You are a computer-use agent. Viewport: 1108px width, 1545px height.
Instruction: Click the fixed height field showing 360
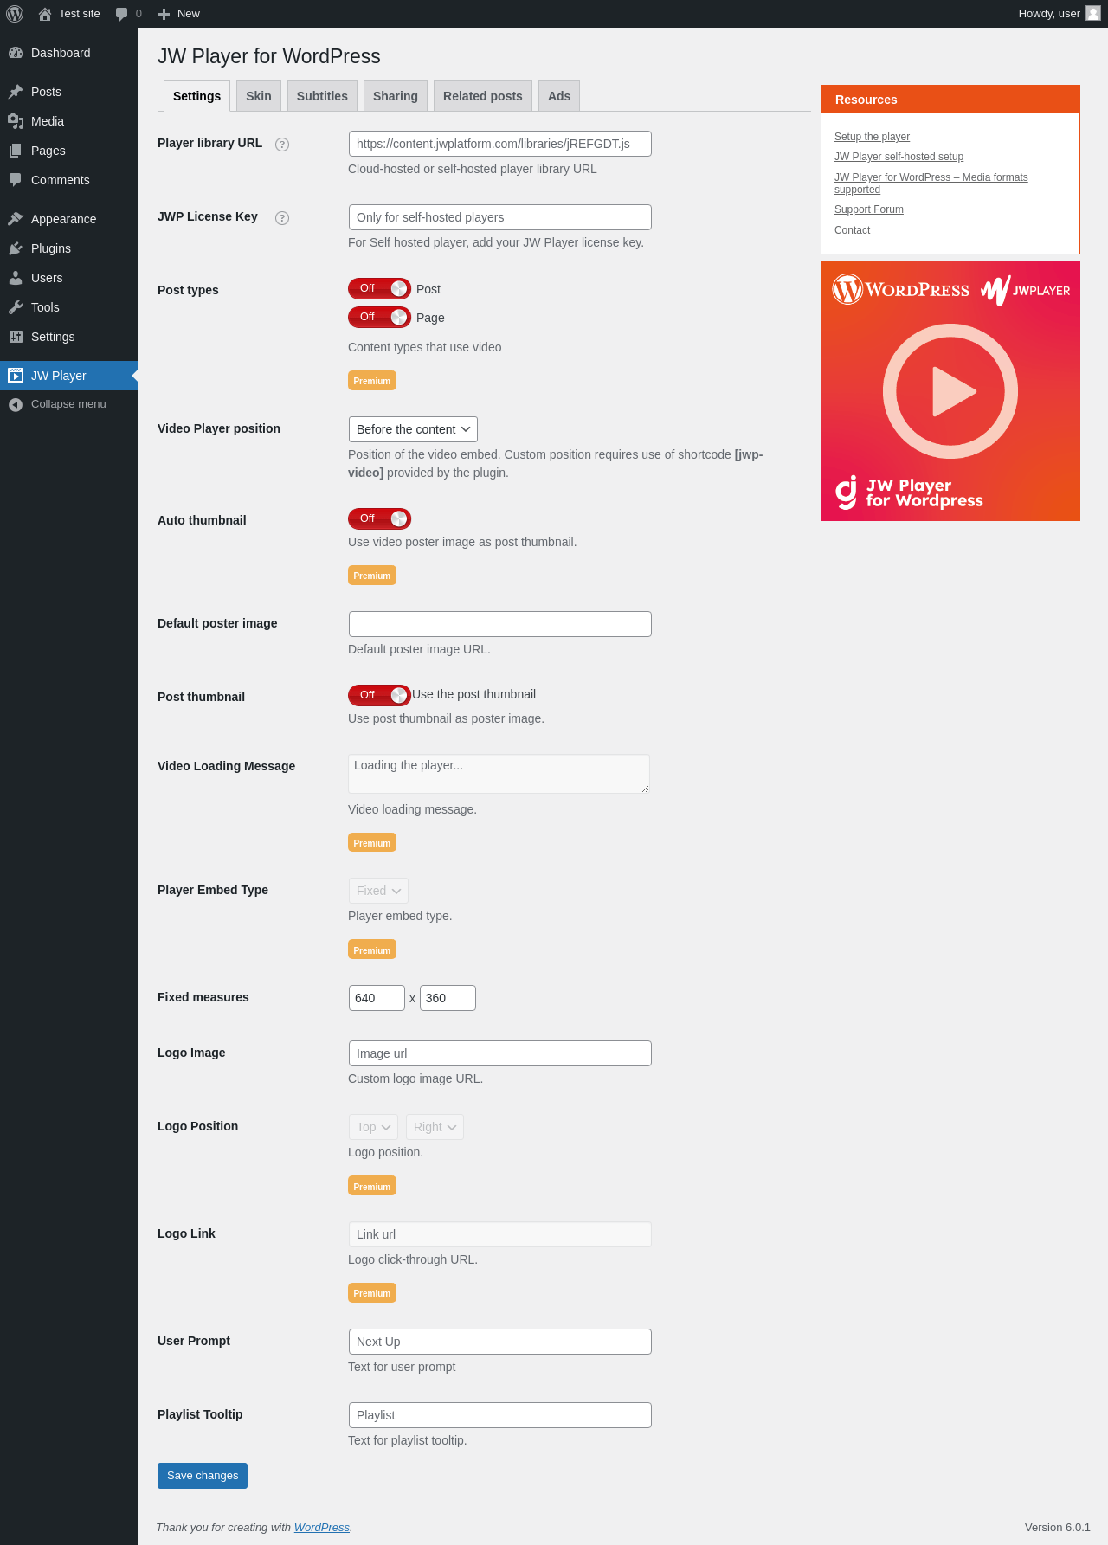click(x=448, y=998)
